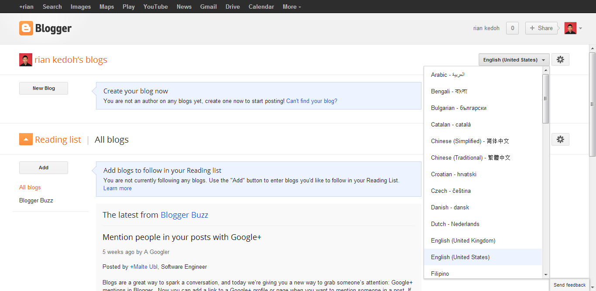Switch to the All blogs heading tab
The width and height of the screenshot is (596, 291).
pyautogui.click(x=112, y=140)
